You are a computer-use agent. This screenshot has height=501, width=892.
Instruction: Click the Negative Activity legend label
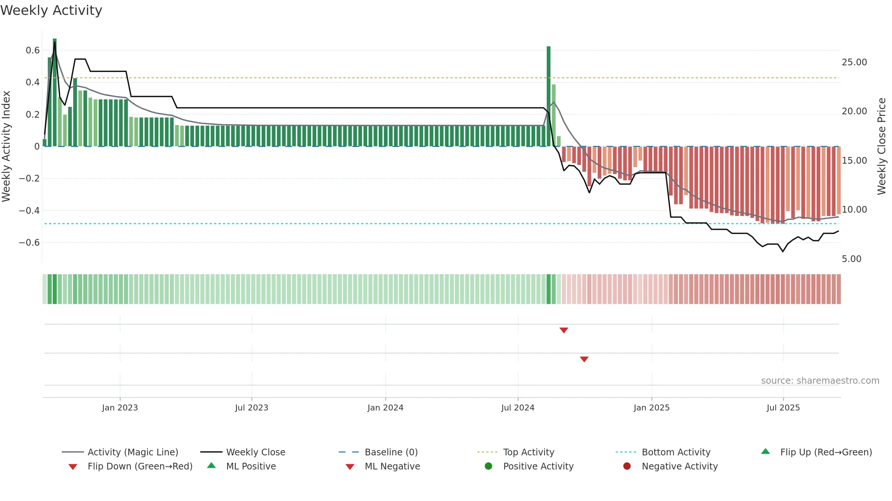coord(680,466)
